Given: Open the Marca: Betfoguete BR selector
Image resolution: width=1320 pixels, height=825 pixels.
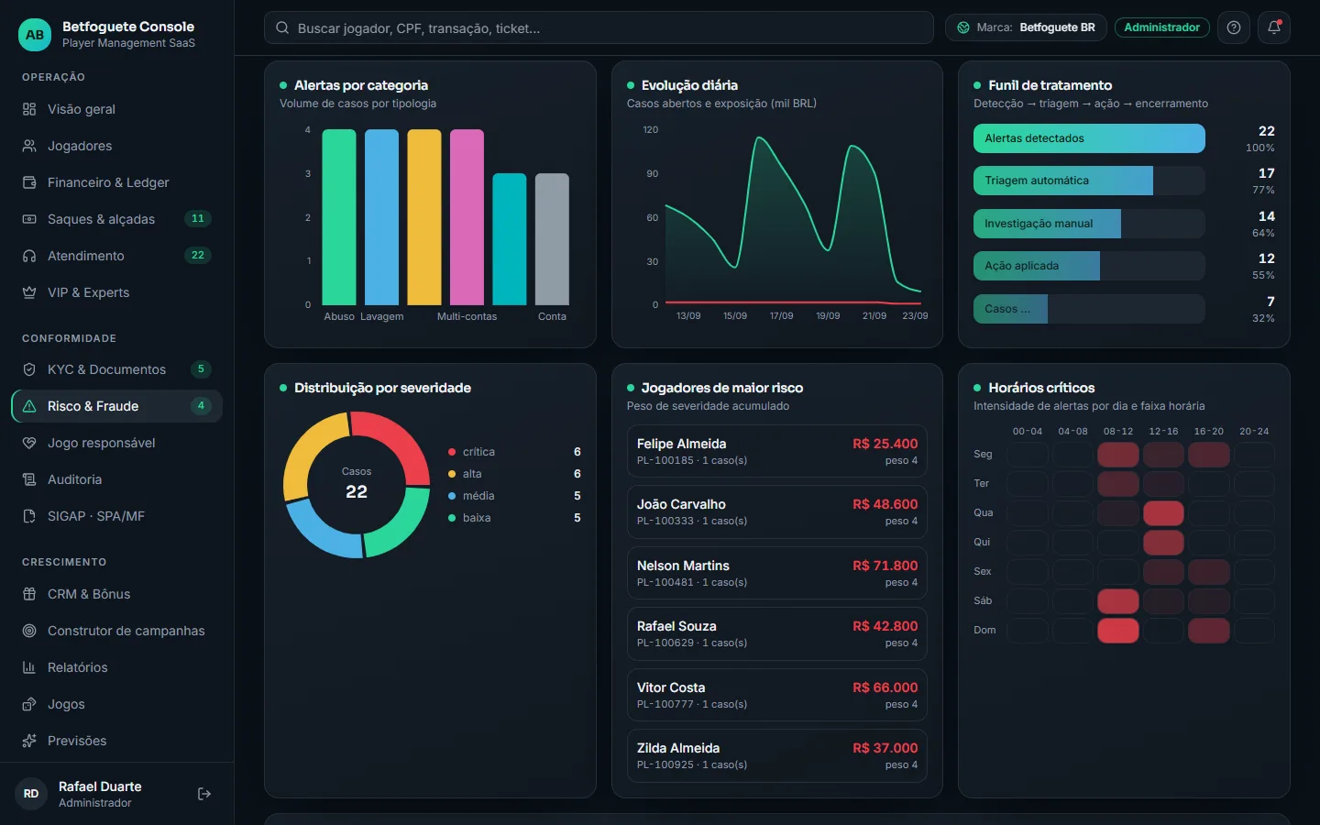Looking at the screenshot, I should click(x=1026, y=27).
